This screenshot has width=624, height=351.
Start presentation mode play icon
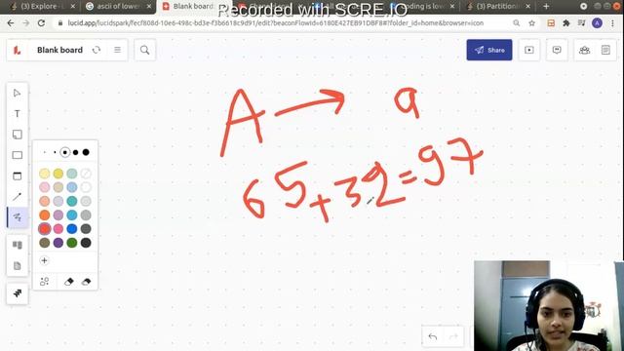tap(528, 50)
